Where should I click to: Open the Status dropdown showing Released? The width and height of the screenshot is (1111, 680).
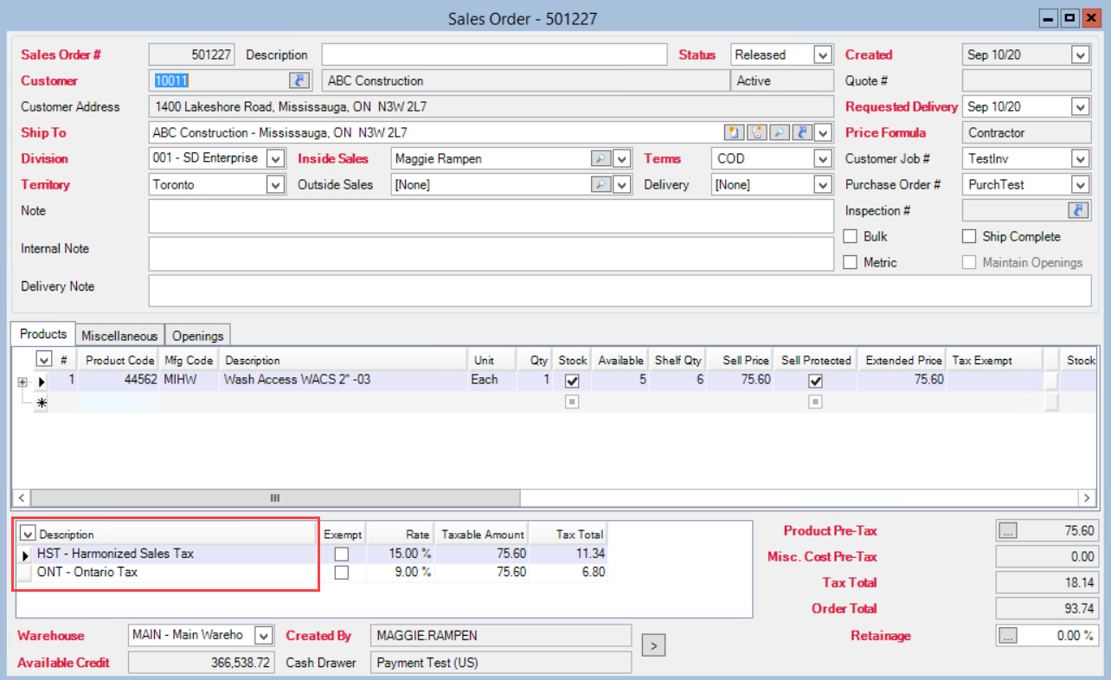(823, 55)
